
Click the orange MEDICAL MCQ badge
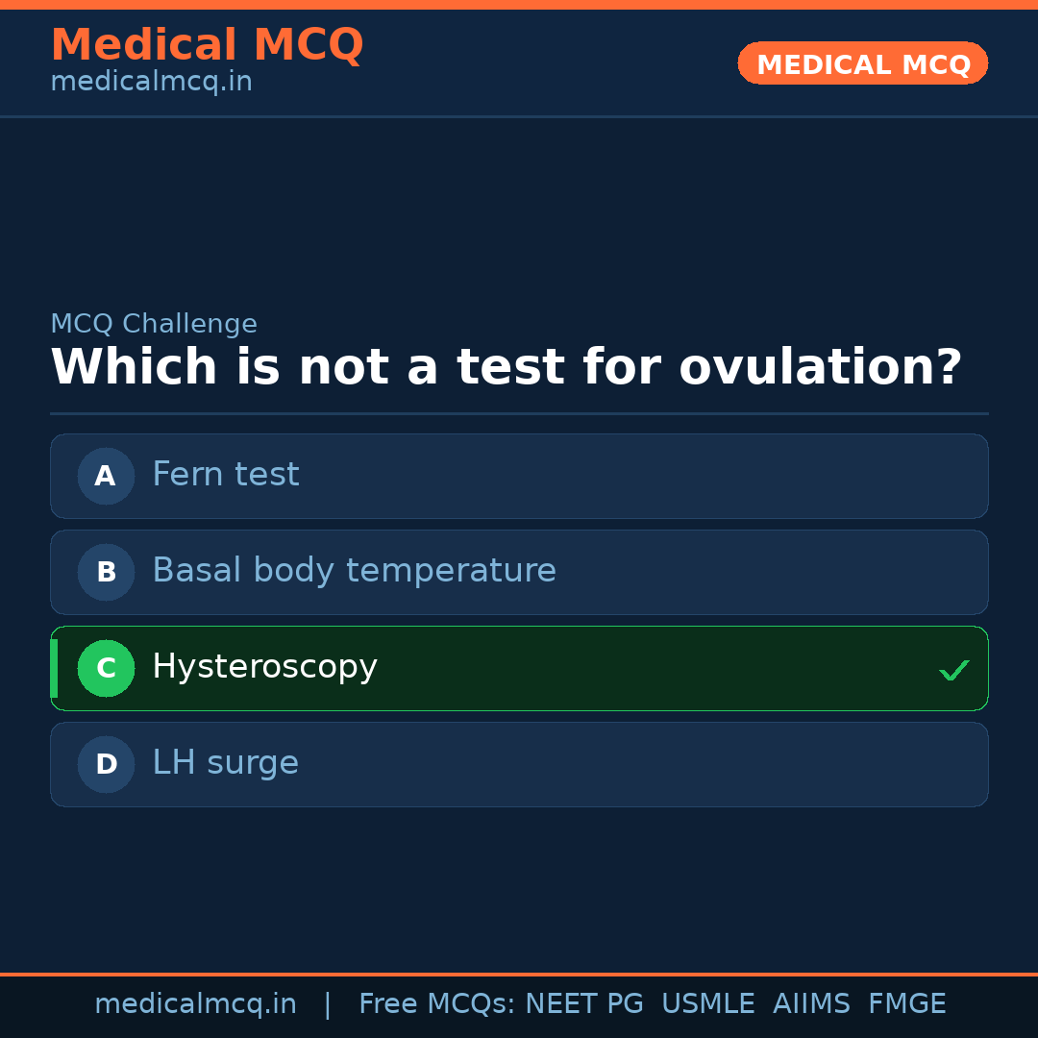pyautogui.click(x=862, y=63)
